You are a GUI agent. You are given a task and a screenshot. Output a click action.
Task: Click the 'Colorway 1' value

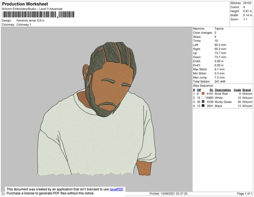point(24,25)
